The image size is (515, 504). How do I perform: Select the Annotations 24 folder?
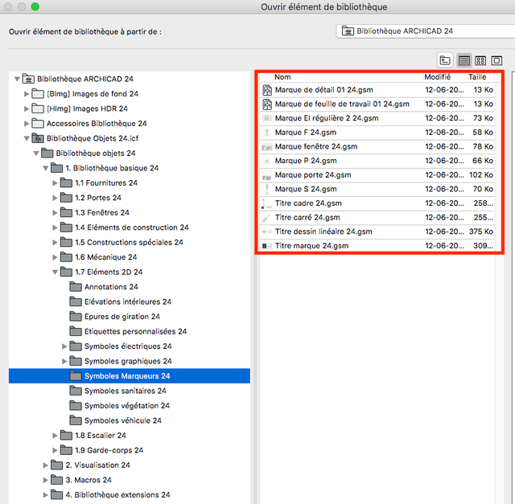click(x=111, y=287)
